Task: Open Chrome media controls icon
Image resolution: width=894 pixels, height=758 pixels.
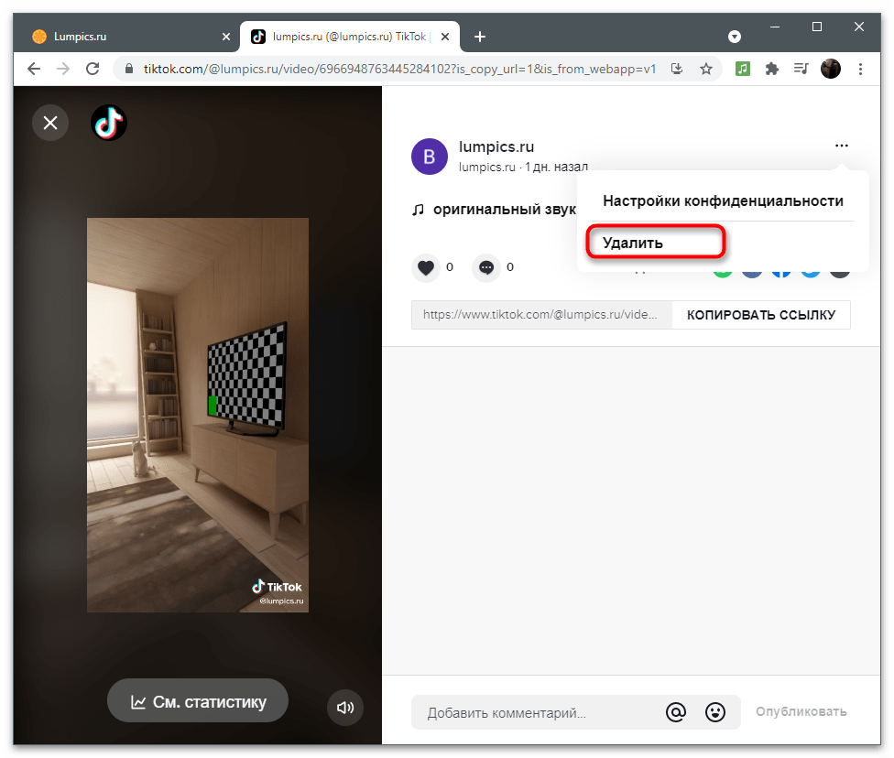Action: pyautogui.click(x=801, y=69)
